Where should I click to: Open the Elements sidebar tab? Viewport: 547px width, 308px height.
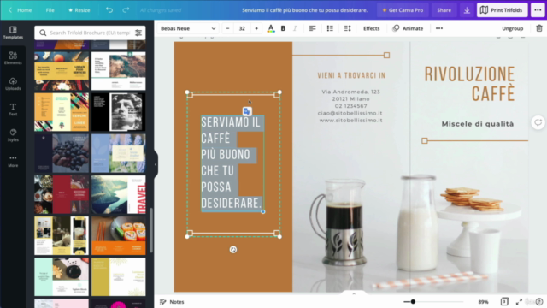click(13, 58)
